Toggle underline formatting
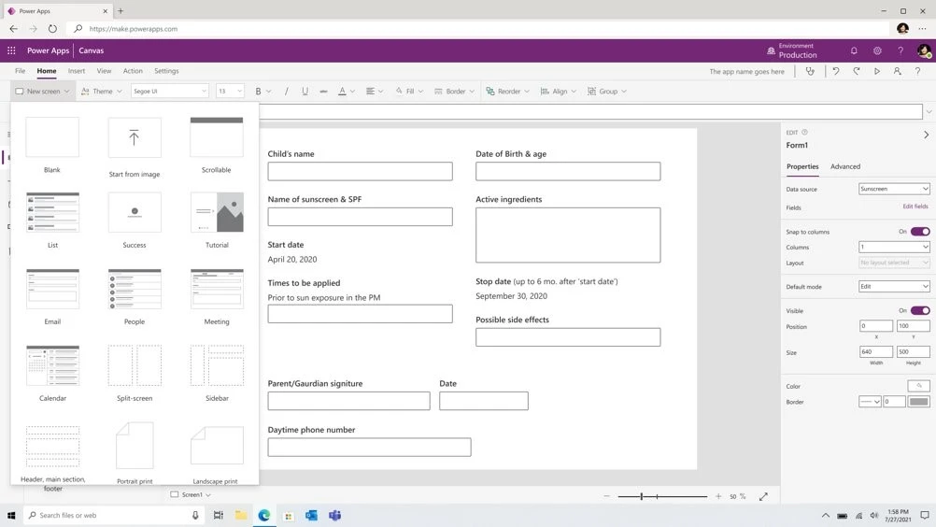Viewport: 936px width, 527px height. (x=305, y=92)
